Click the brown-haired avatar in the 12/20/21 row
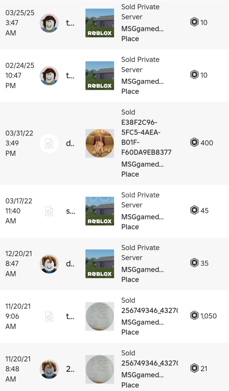The image size is (229, 391). click(x=49, y=264)
